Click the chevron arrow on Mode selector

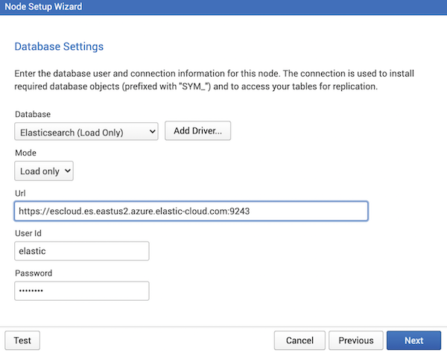pos(68,171)
